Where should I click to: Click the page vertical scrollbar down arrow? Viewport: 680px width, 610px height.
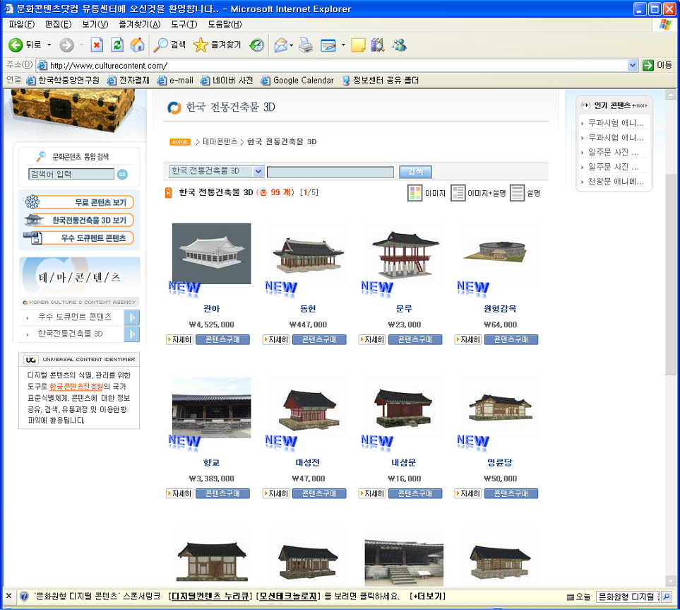tap(670, 580)
